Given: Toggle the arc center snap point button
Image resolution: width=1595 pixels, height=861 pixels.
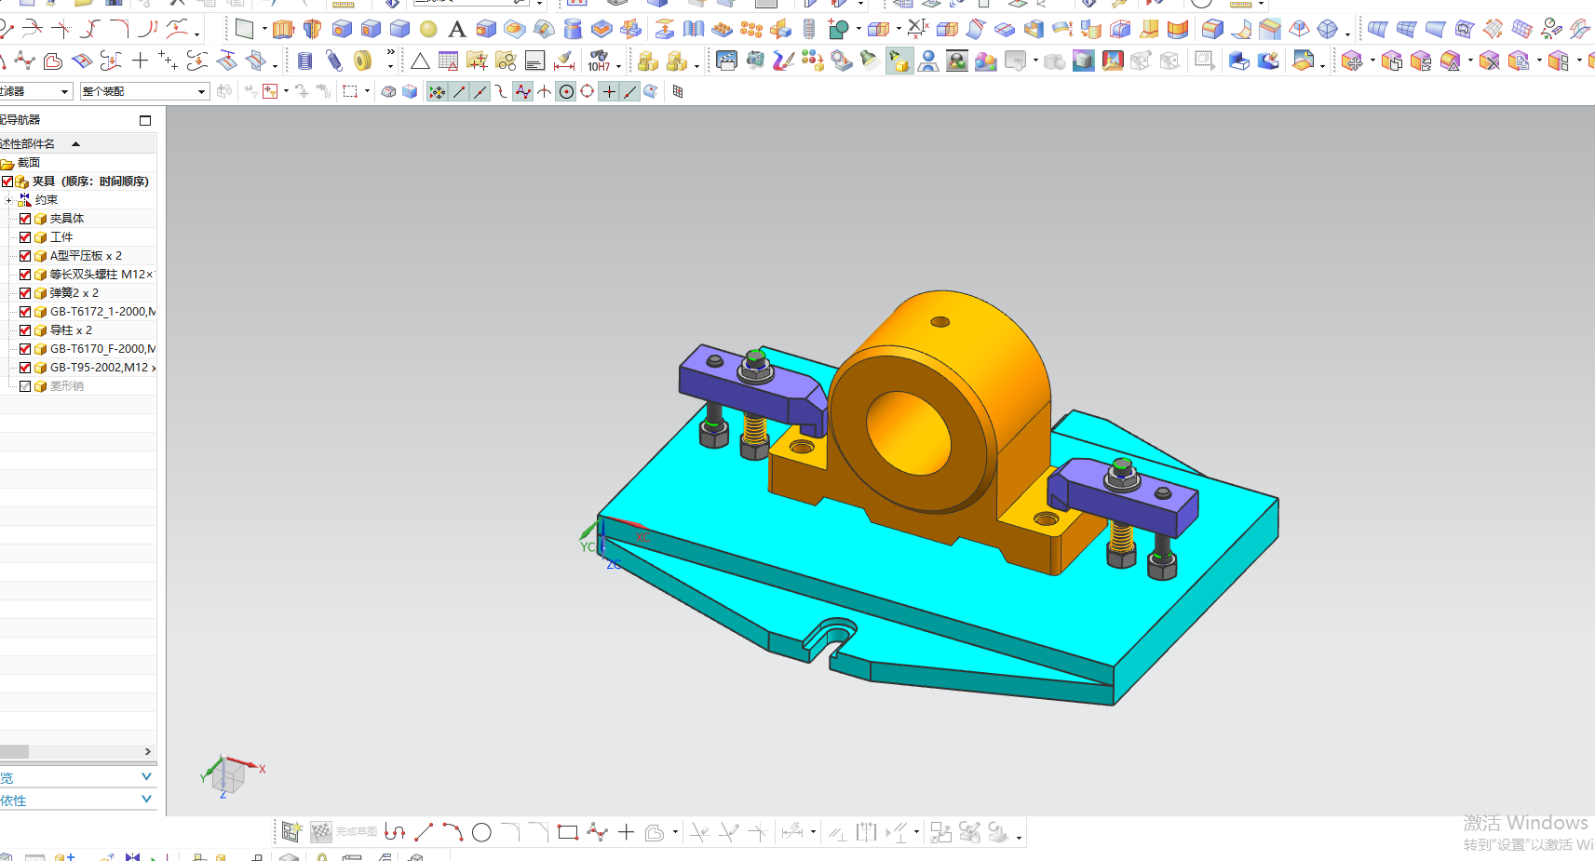Looking at the screenshot, I should tap(566, 91).
